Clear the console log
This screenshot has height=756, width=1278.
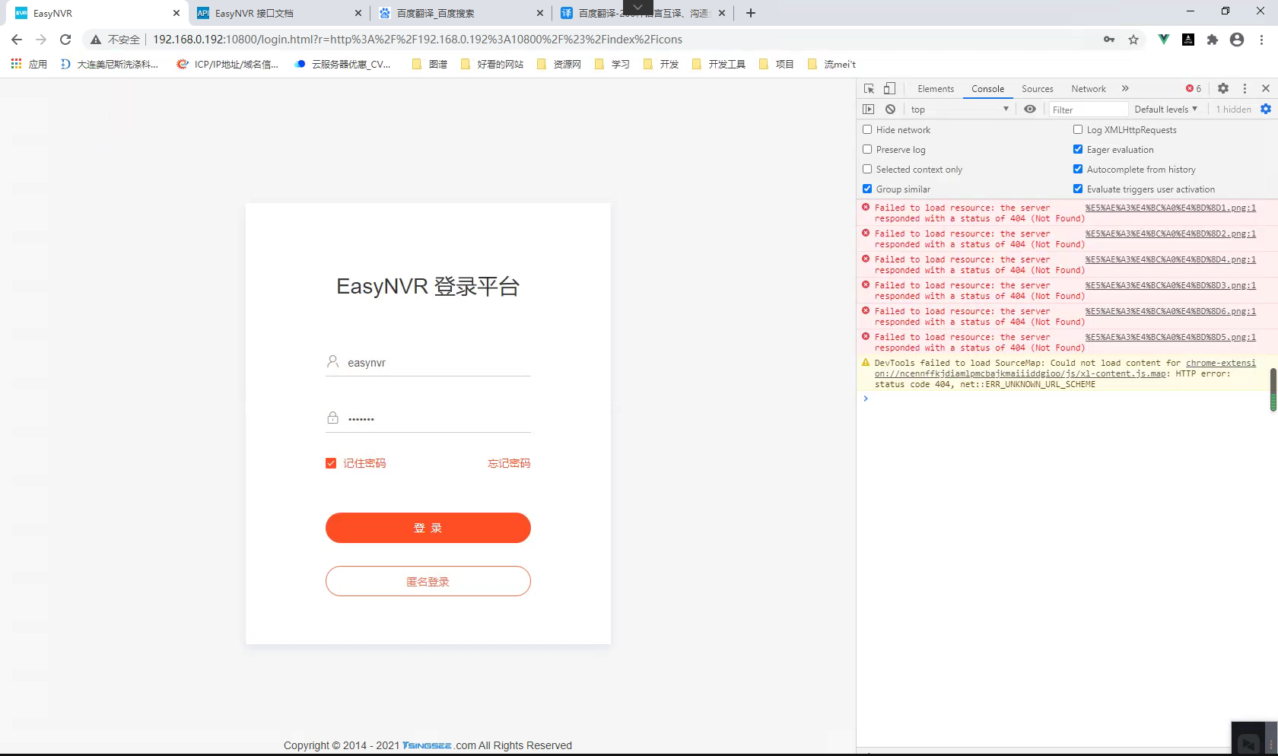(890, 109)
